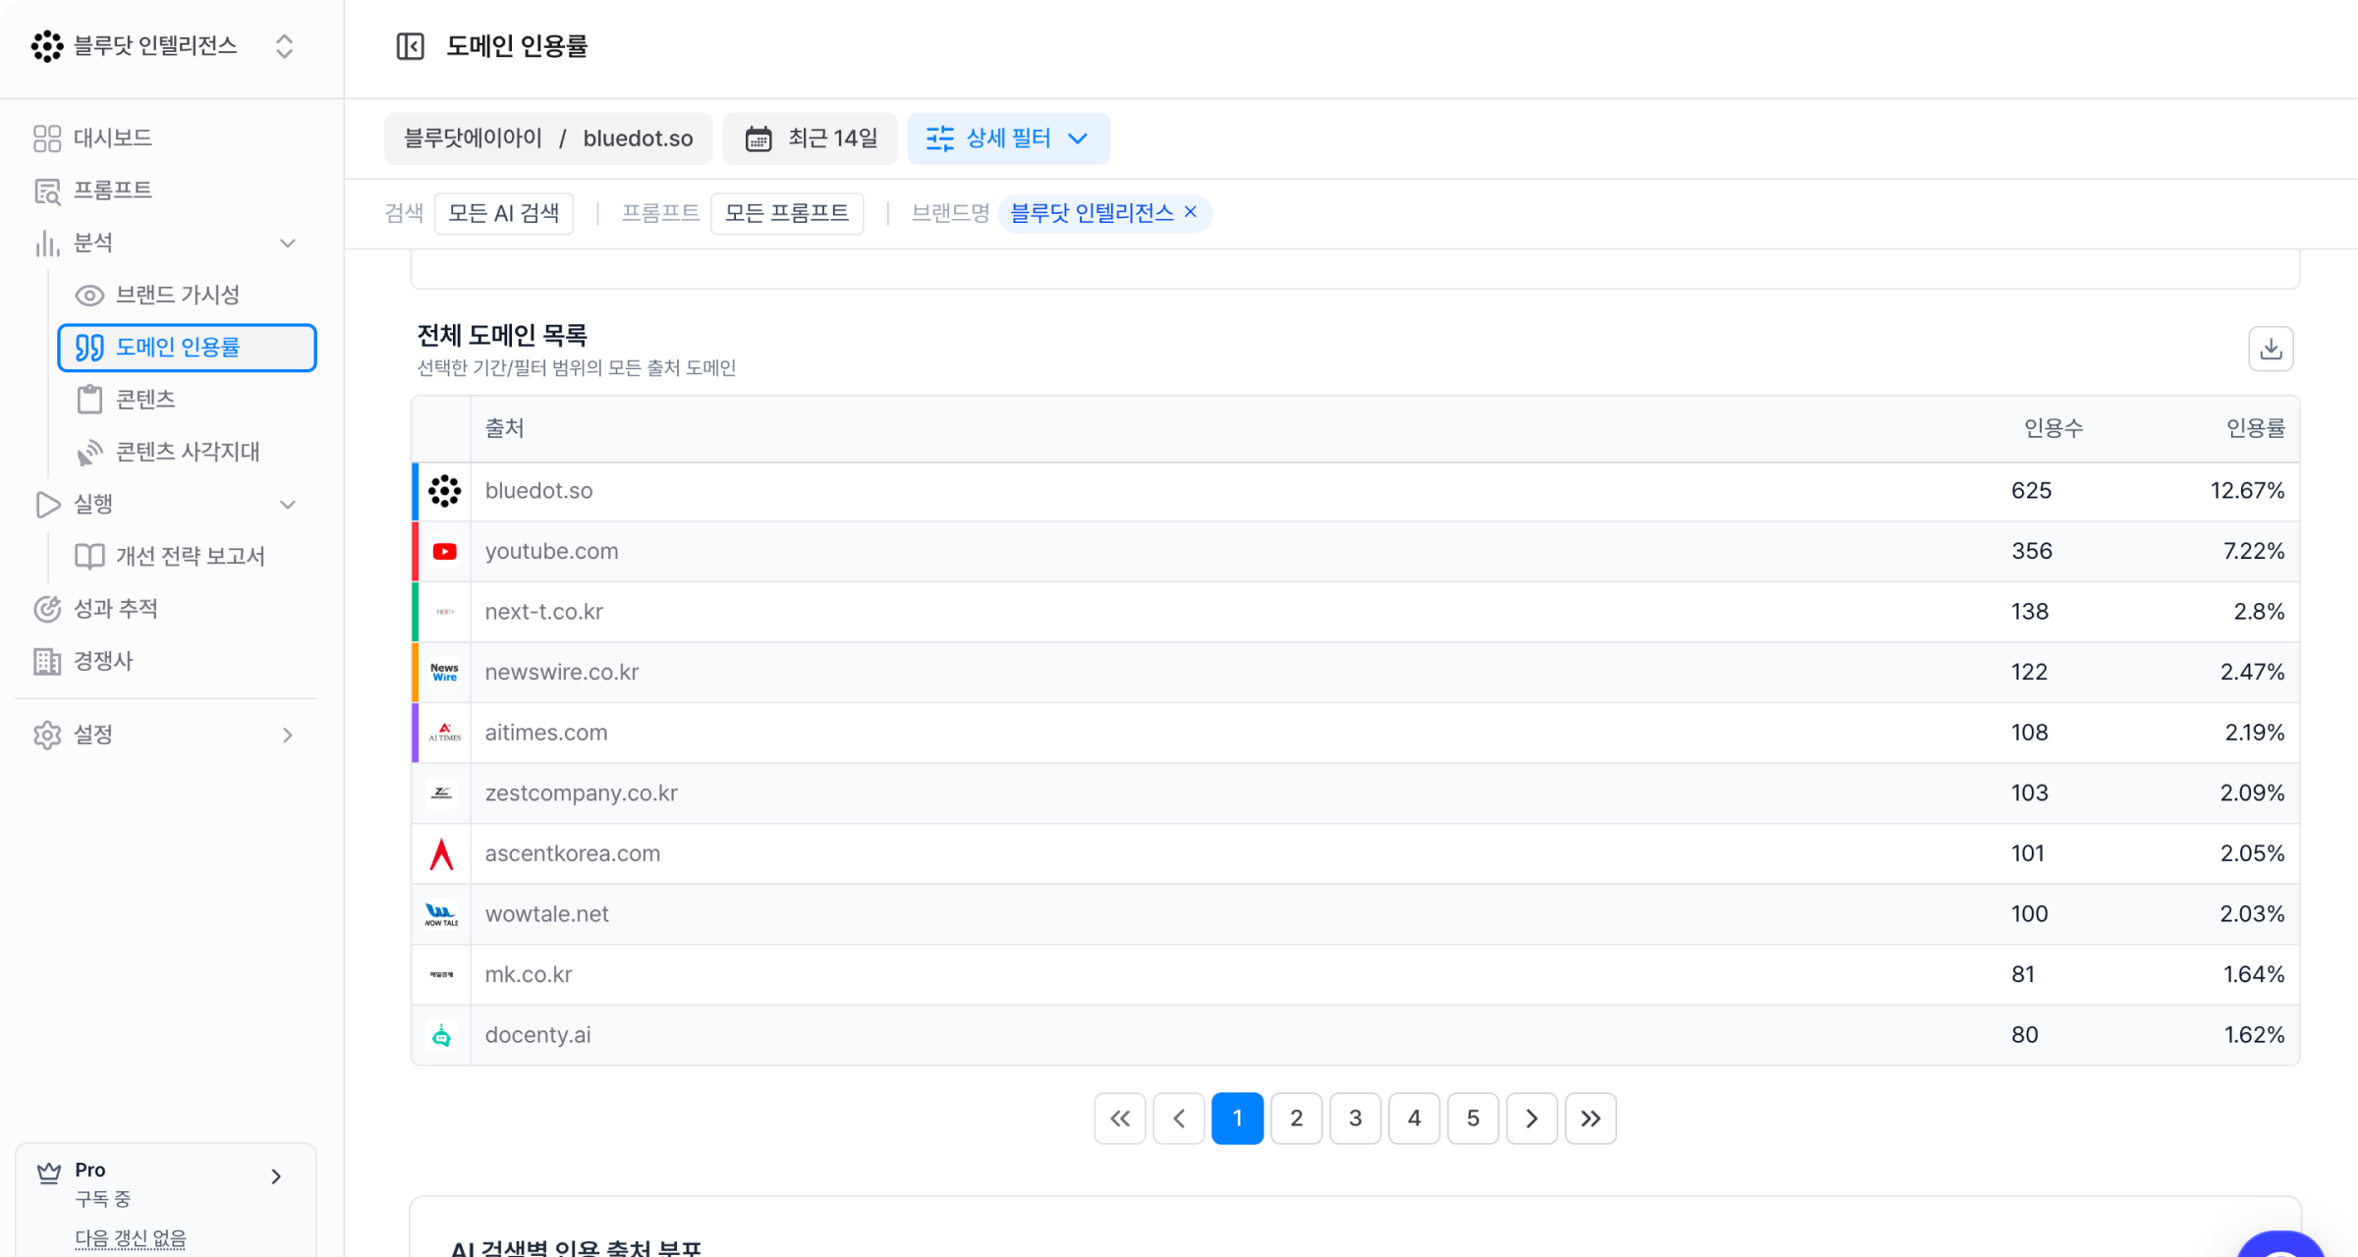
Task: Select the 블루닷에이아이 / bluedot.so project button
Action: coord(549,138)
